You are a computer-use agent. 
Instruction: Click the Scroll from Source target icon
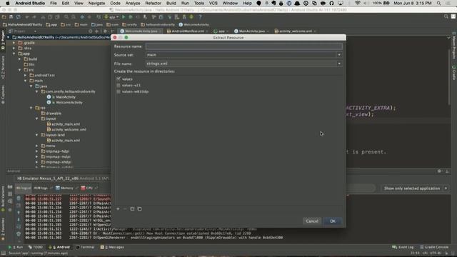91,31
